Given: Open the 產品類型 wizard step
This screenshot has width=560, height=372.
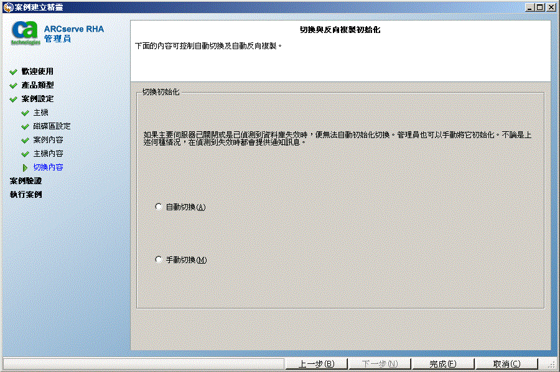Looking at the screenshot, I should click(37, 85).
